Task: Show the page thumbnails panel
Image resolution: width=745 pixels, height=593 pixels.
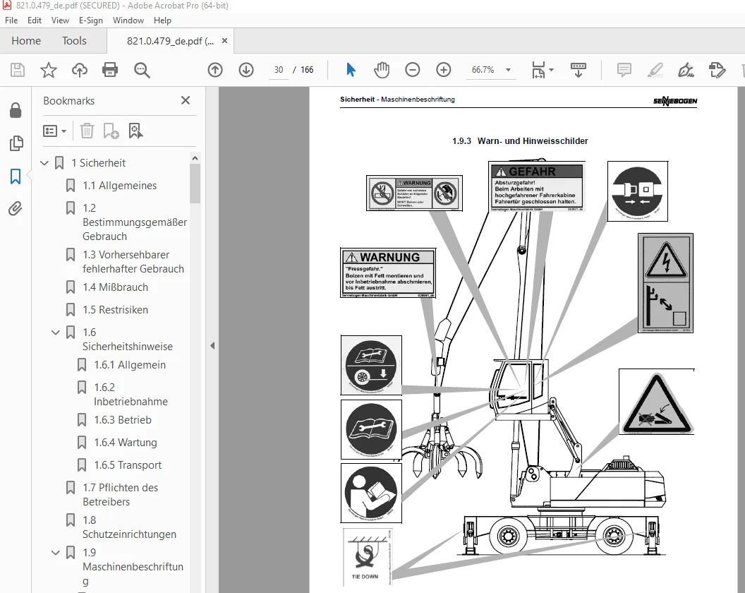Action: pos(16,143)
